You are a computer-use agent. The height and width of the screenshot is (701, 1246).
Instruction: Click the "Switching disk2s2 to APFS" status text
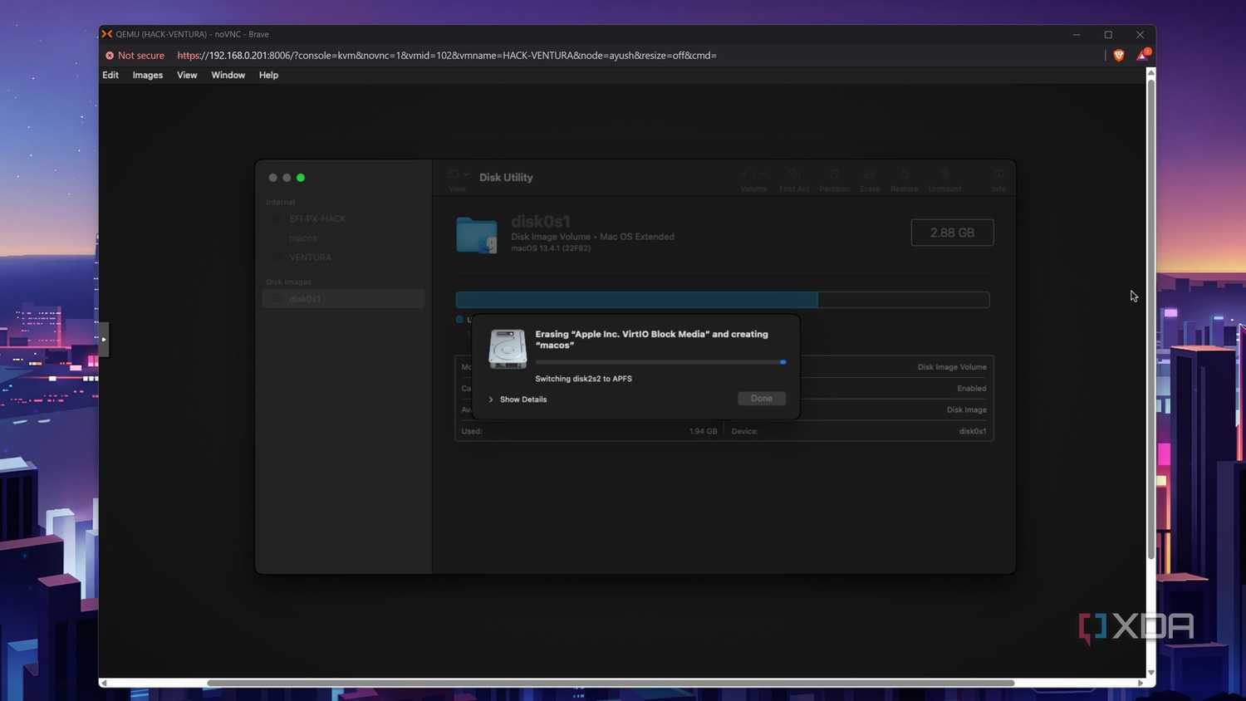click(x=584, y=379)
